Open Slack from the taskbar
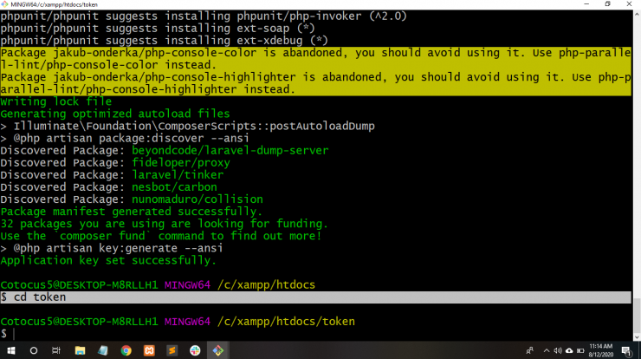641x359 pixels. click(195, 350)
